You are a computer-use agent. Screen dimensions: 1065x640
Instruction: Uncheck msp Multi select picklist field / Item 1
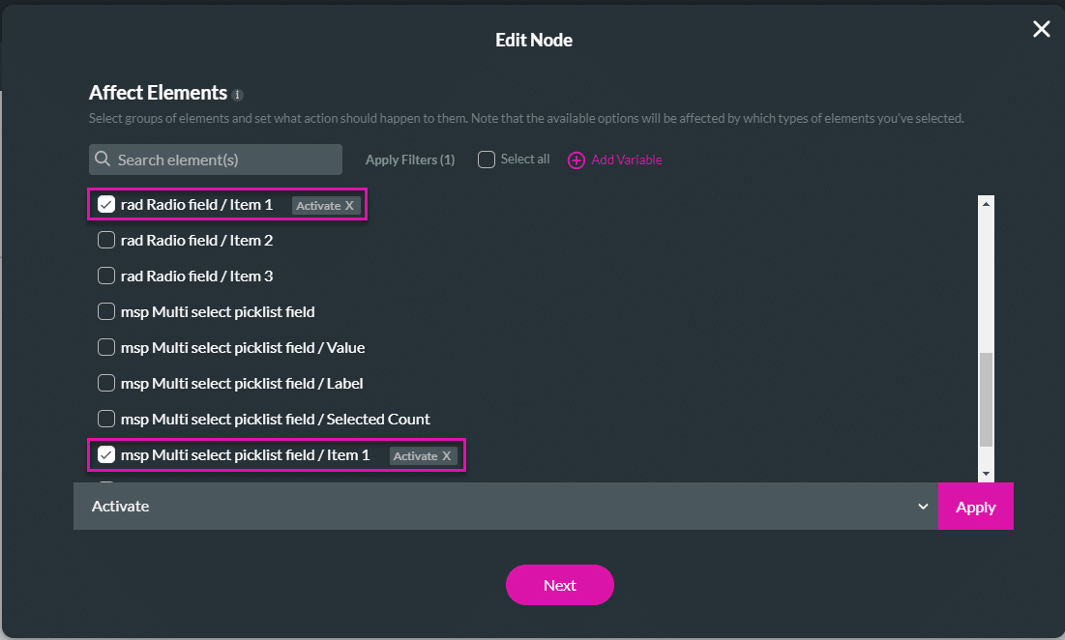coord(106,454)
